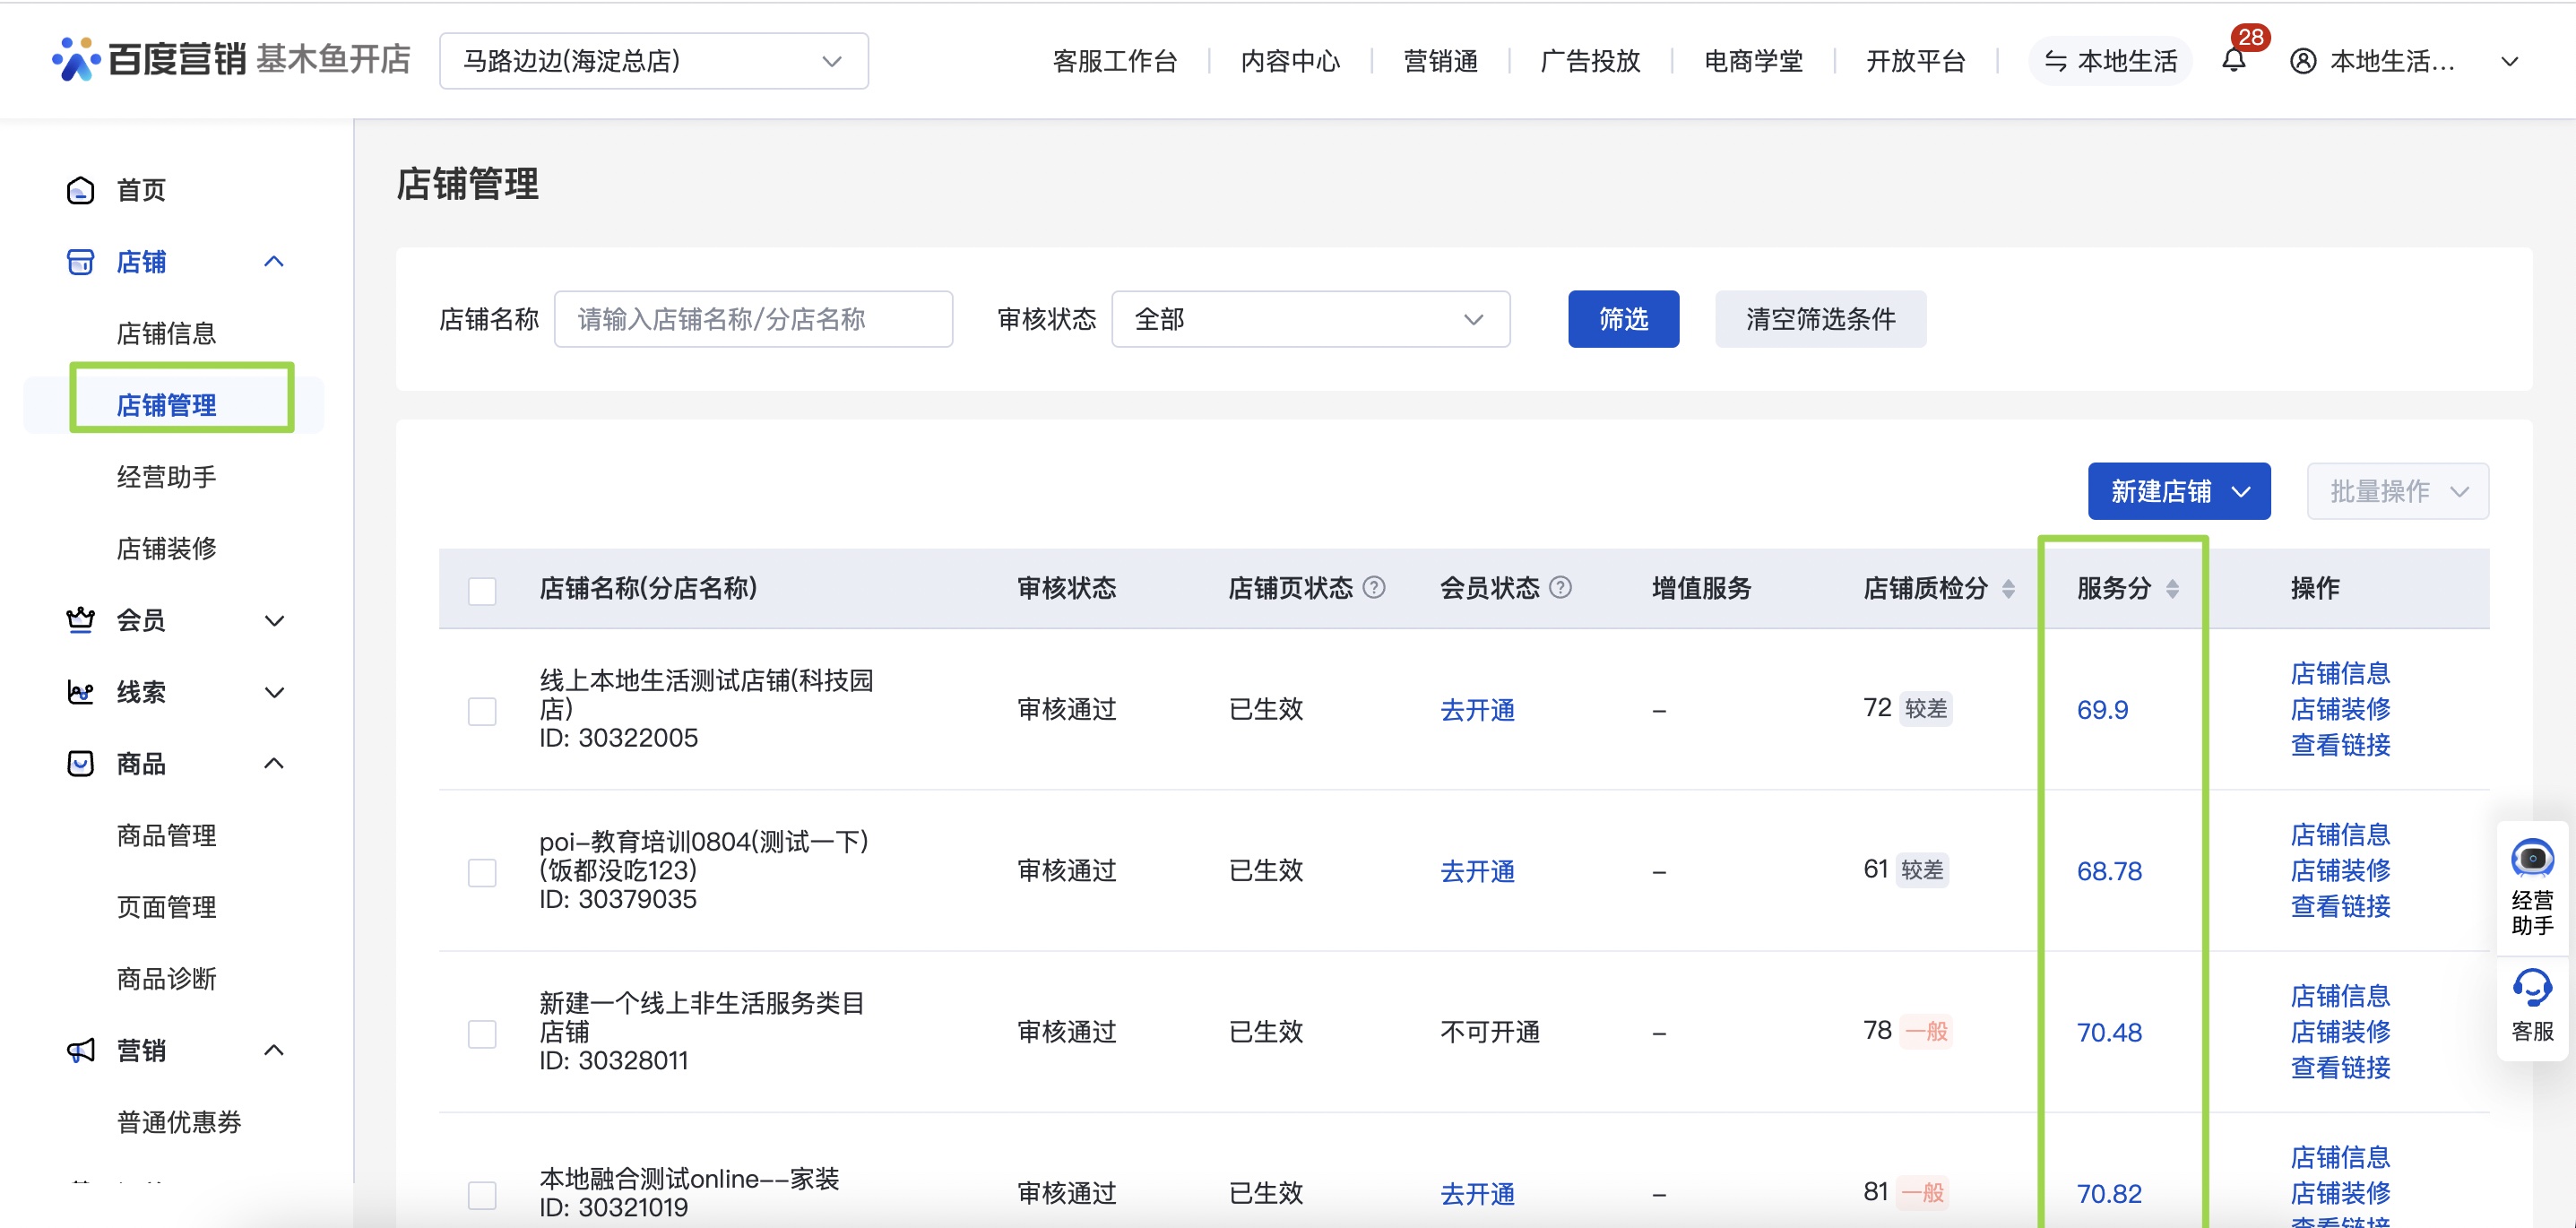This screenshot has height=1228, width=2576.
Task: Select the checkbox for store ID 30328011
Action: click(x=482, y=1033)
